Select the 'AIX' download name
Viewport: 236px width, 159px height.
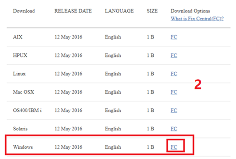click(x=18, y=37)
